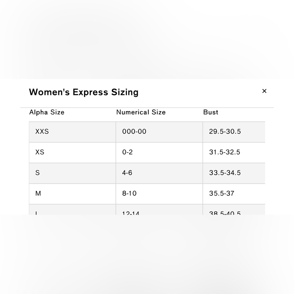The image size is (294, 294).
Task: Click the 8-10 numerical size cell
Action: pos(159,194)
